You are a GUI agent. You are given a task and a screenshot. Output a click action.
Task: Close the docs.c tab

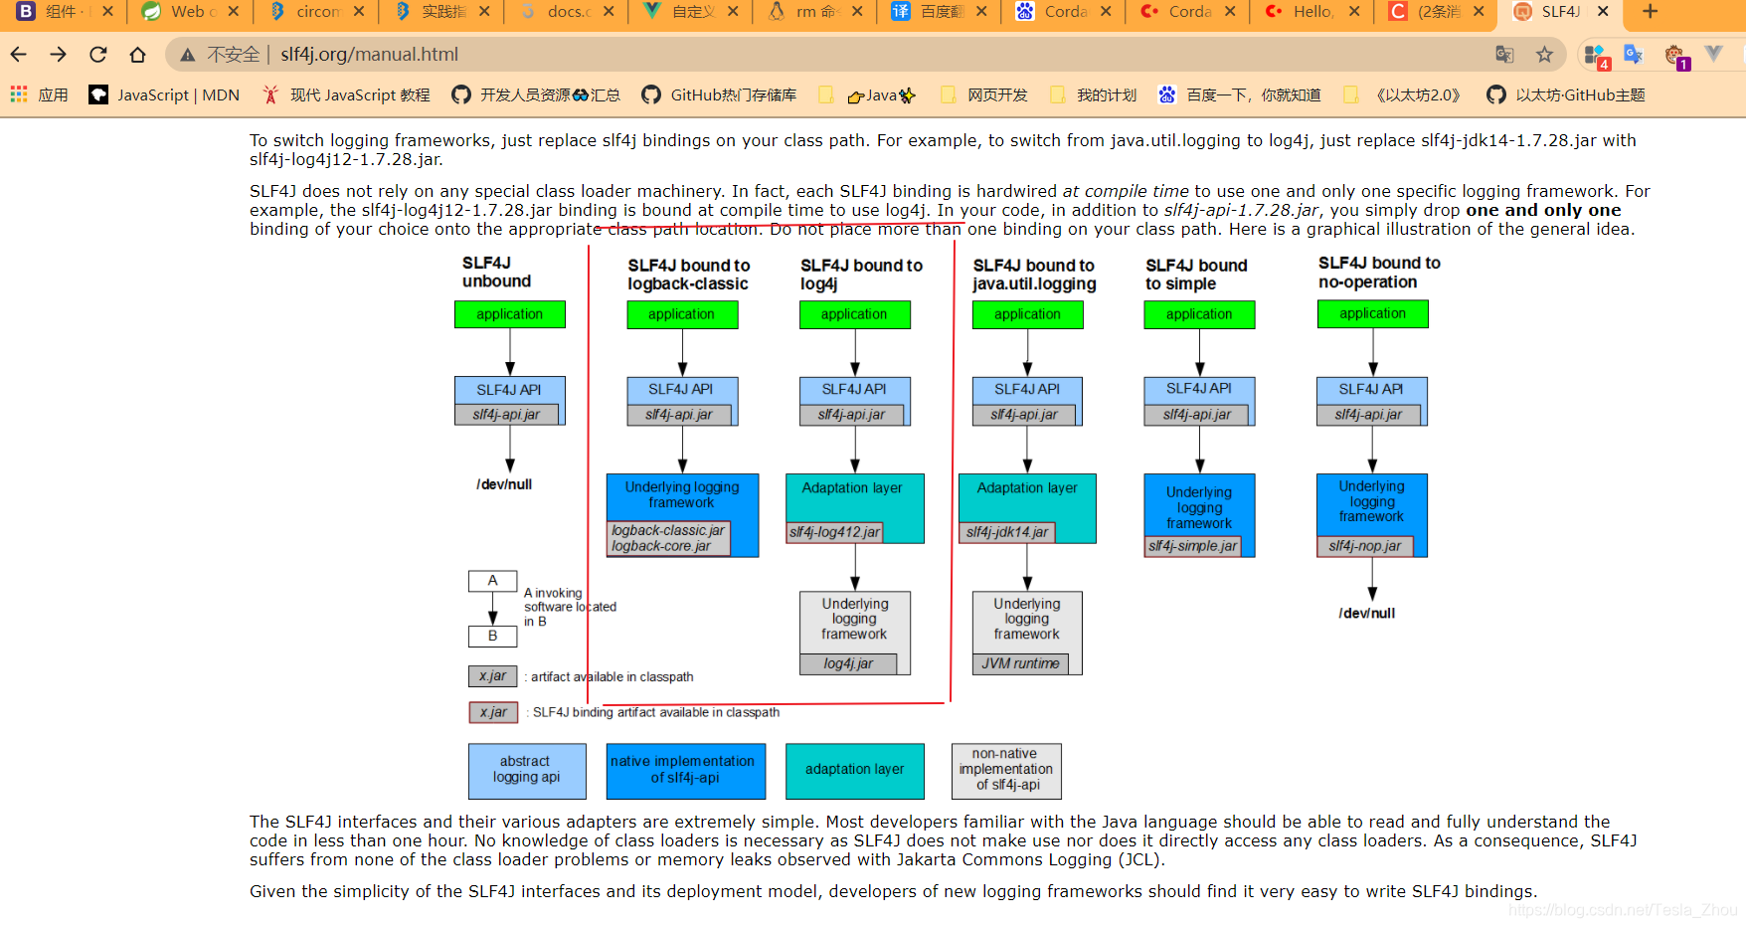(608, 12)
